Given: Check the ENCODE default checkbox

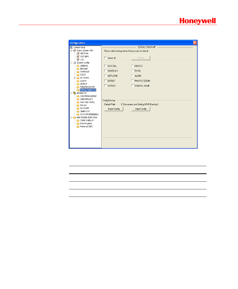Looking at the screenshot, I should pos(132,66).
